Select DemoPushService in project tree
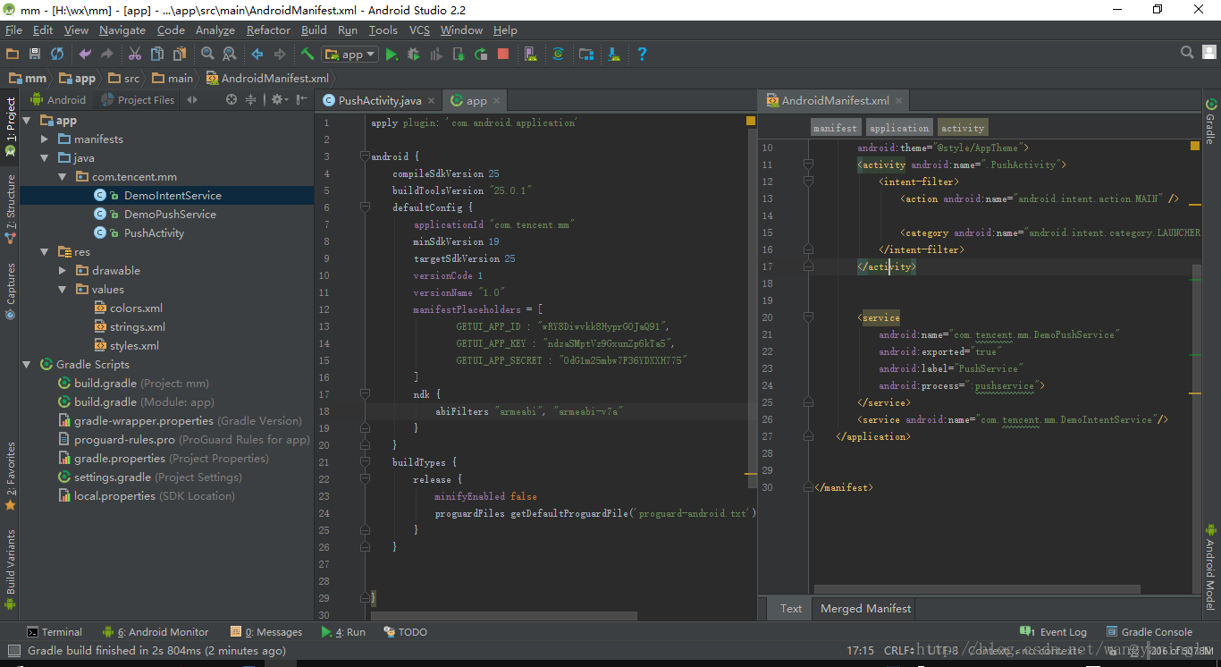1221x667 pixels. tap(170, 215)
